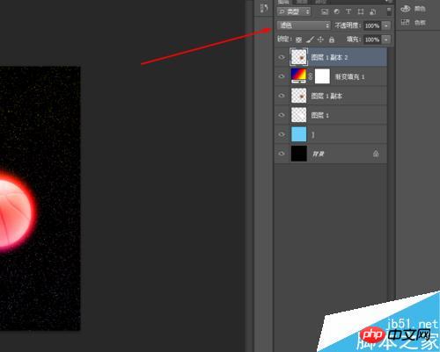This screenshot has width=440, height=352.
Task: Select layer name 图层 1 副本 2
Action: tap(329, 57)
